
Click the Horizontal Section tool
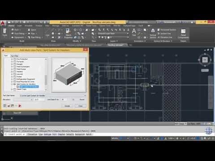167,30
